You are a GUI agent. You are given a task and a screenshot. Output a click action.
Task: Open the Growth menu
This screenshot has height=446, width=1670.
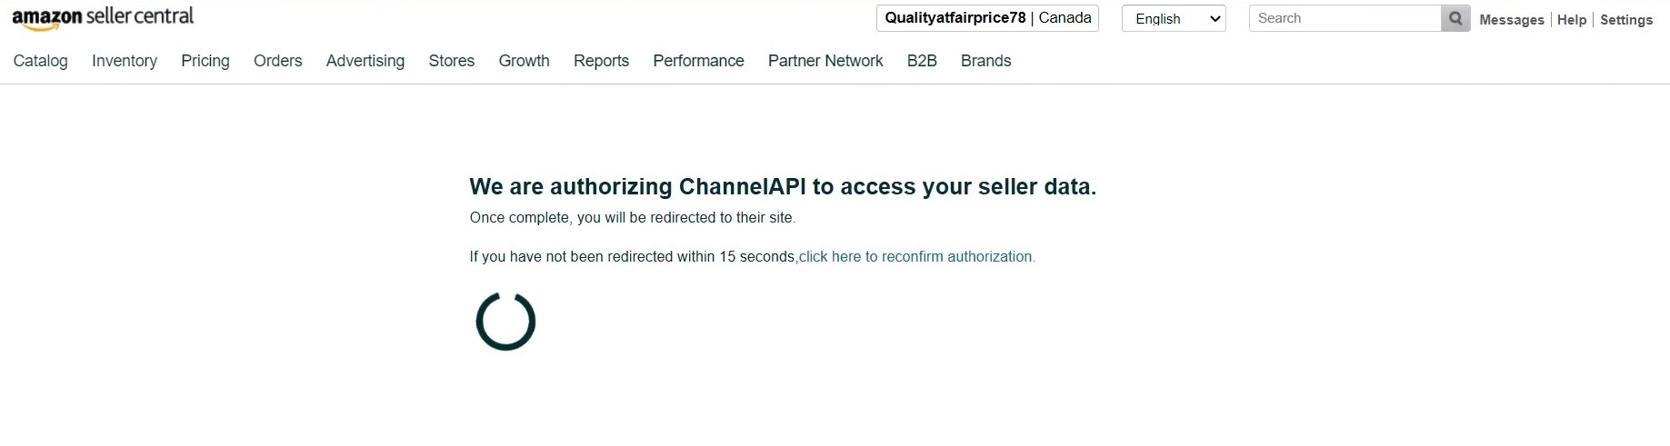(524, 61)
